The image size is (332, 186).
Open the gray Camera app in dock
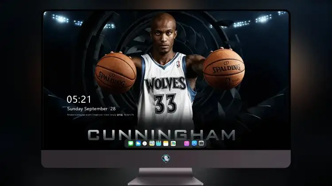(201, 143)
